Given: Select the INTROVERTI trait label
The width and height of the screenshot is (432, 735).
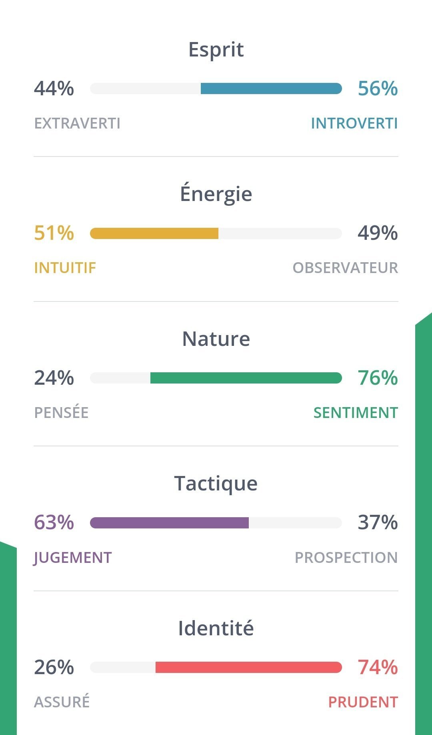Looking at the screenshot, I should [x=354, y=123].
